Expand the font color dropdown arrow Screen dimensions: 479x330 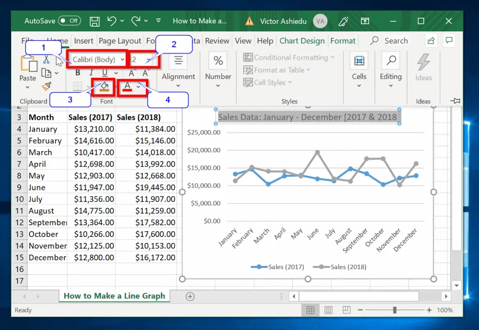138,87
